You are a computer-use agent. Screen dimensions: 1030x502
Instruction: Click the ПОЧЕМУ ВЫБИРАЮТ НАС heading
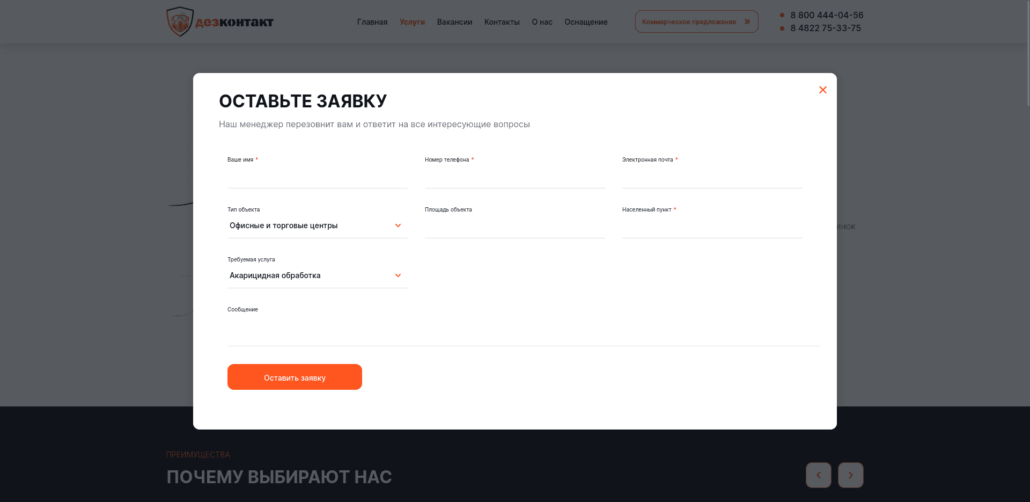(x=279, y=477)
